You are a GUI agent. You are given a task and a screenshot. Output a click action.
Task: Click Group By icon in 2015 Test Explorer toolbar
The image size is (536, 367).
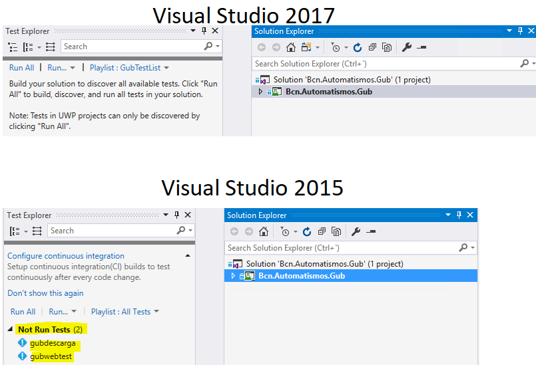[15, 231]
